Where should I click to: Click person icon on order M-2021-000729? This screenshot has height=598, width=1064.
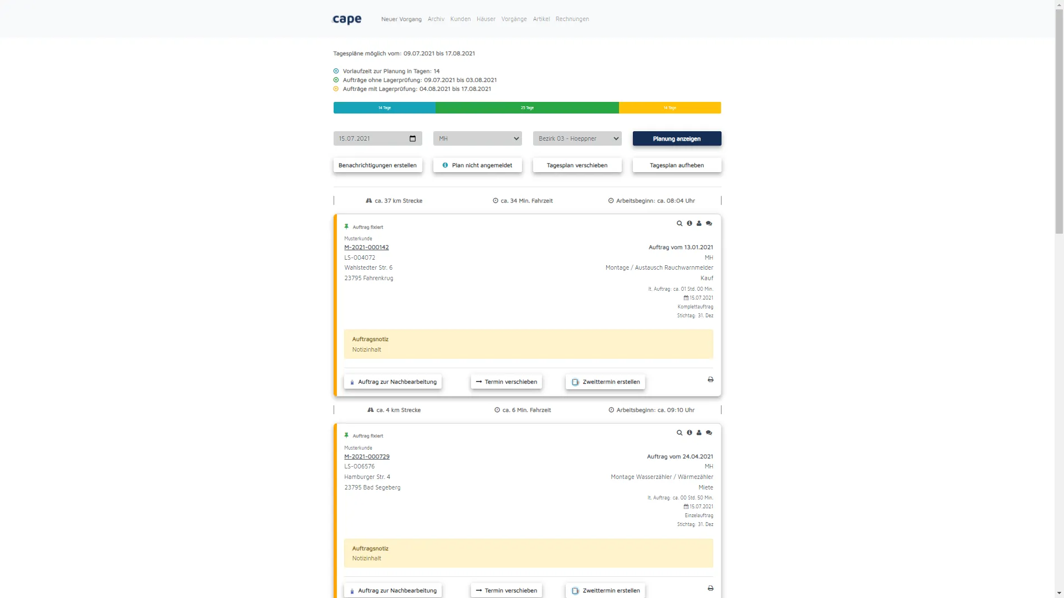[x=699, y=433]
